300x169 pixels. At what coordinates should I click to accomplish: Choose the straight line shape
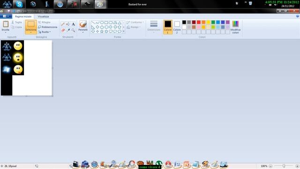(93, 23)
